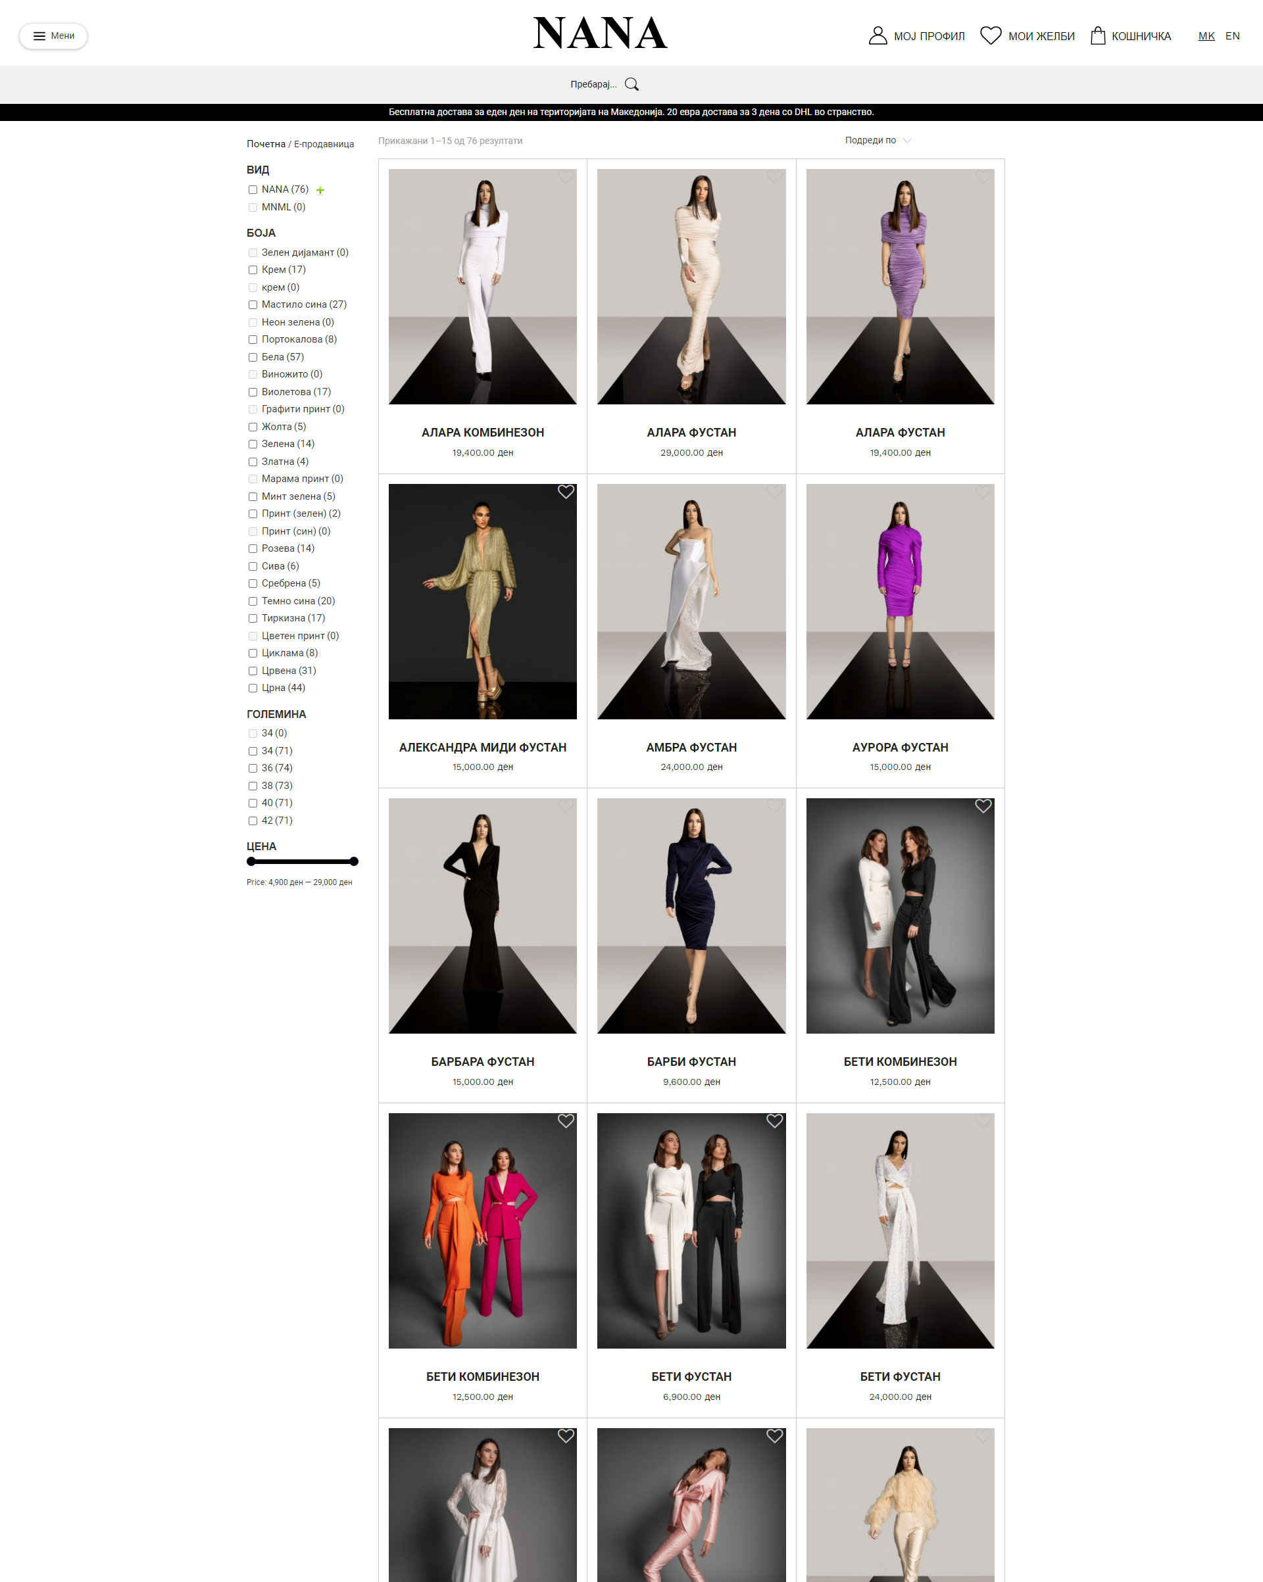Check the Розева (14) filter
1263x1582 pixels.
[253, 548]
